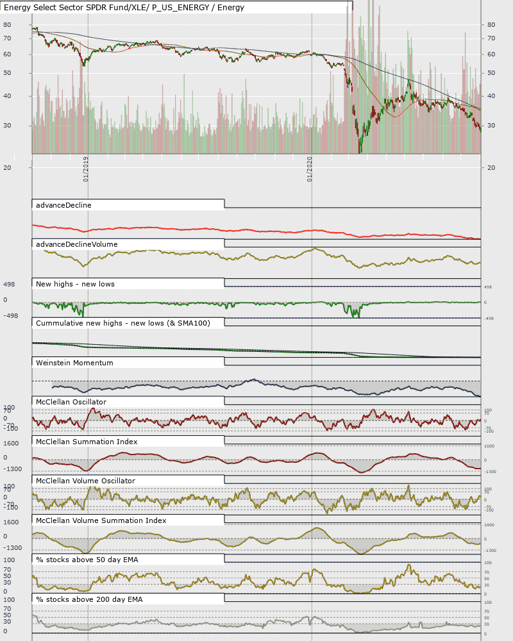The image size is (513, 641).
Task: Click the 01/2020 date marker on the time axis
Action: 309,169
